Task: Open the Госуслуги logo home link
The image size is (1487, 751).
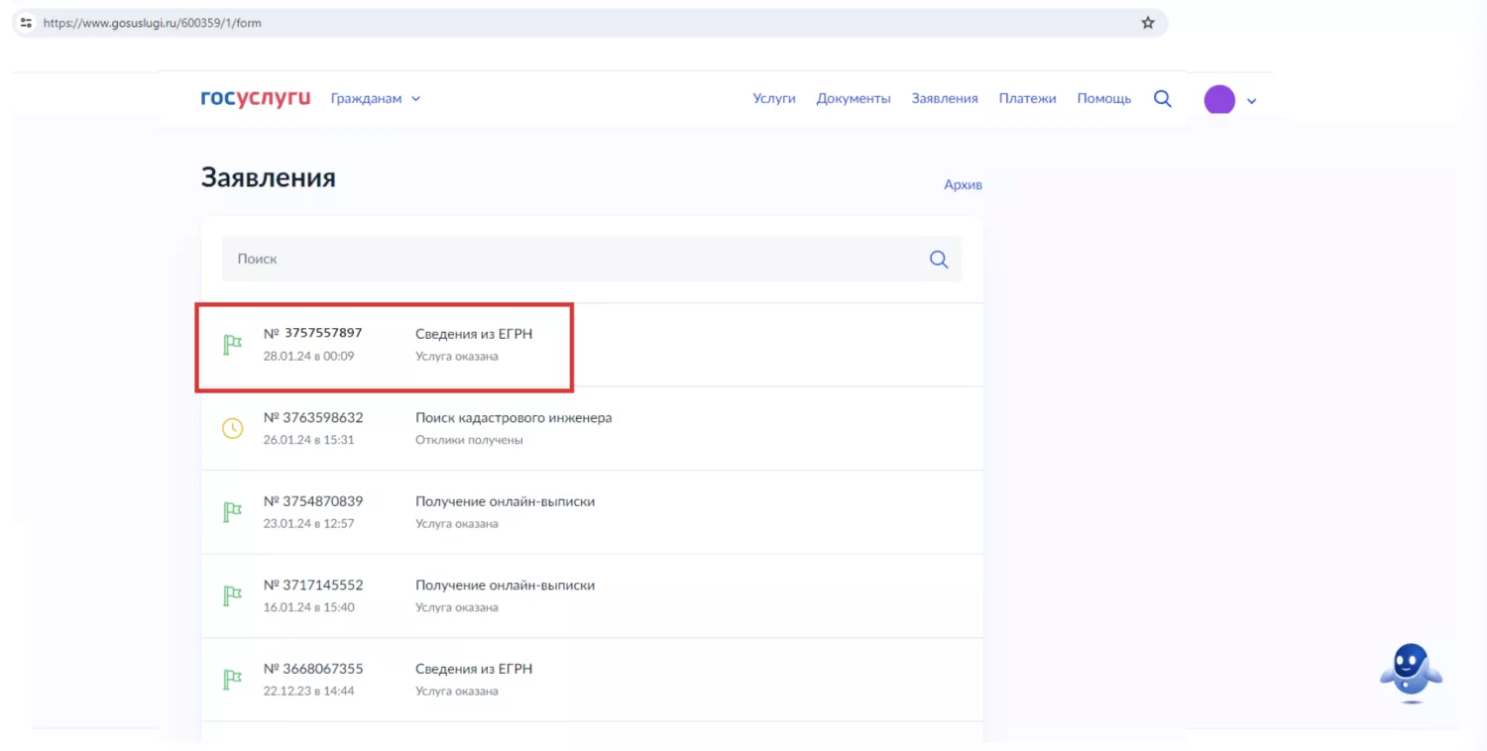Action: tap(255, 98)
